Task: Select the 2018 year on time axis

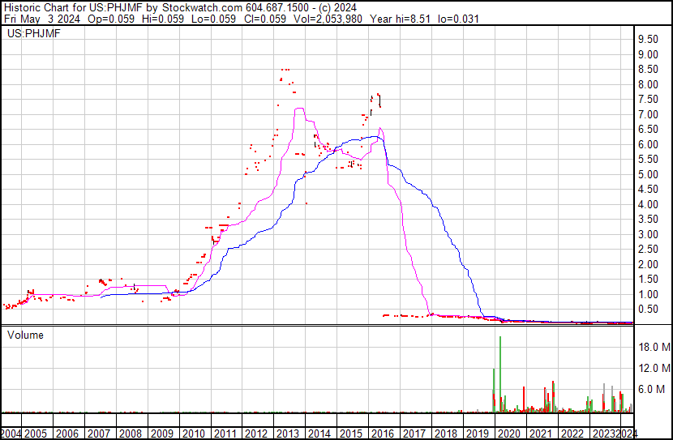Action: [x=445, y=434]
